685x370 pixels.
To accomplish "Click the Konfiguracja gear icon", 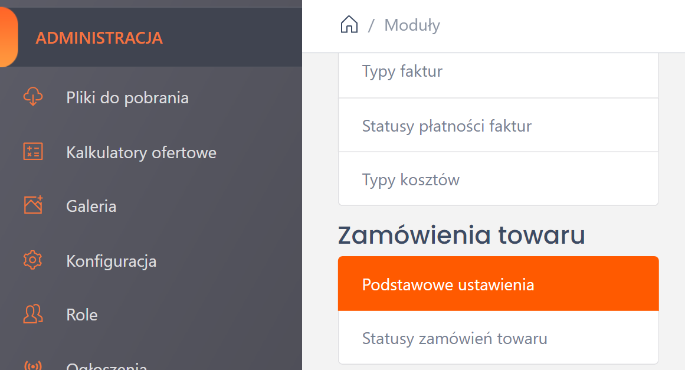I will pos(33,260).
